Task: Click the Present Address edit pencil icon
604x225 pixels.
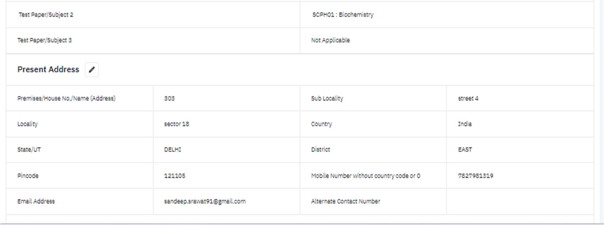Action: point(92,70)
